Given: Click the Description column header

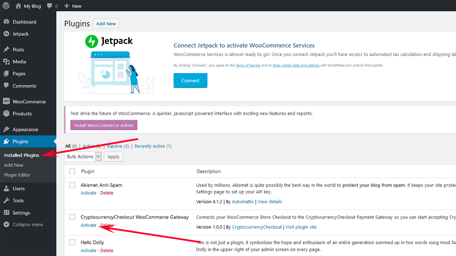Looking at the screenshot, I should tap(209, 171).
